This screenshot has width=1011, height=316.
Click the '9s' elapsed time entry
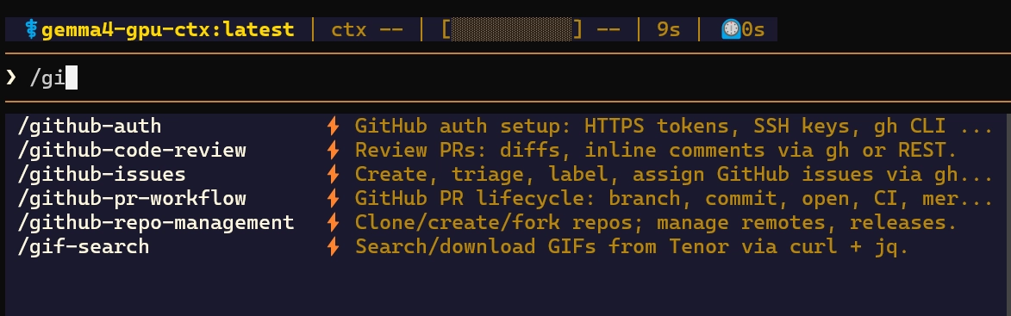pos(669,29)
